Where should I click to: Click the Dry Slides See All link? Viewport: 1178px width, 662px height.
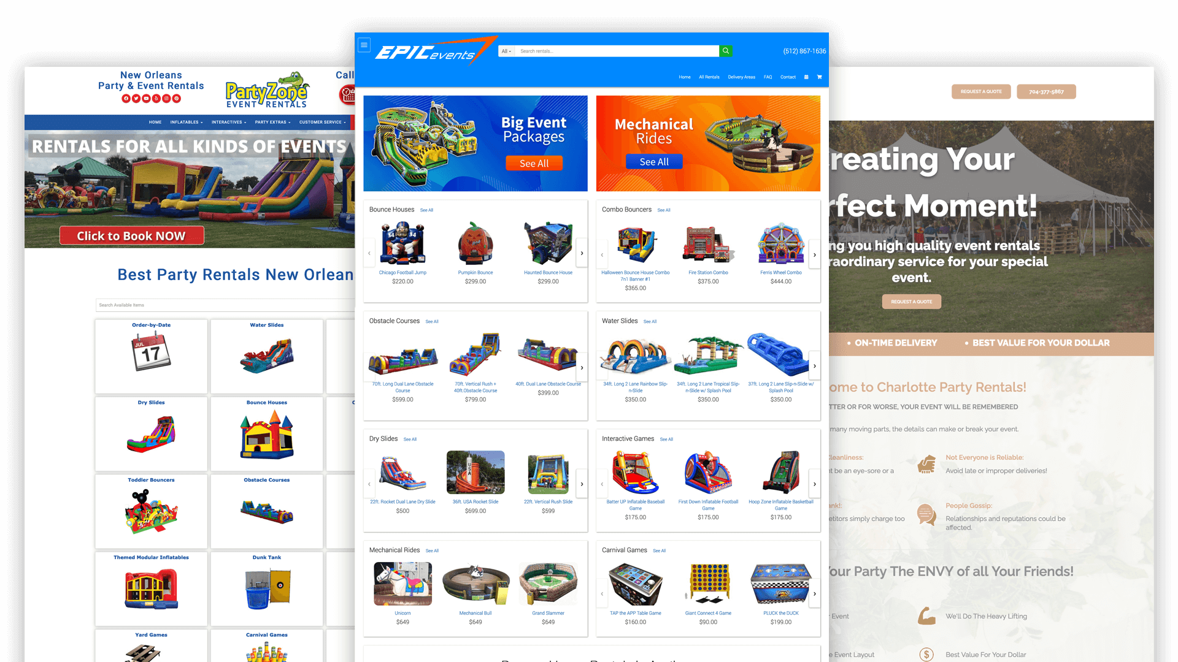[x=411, y=439]
